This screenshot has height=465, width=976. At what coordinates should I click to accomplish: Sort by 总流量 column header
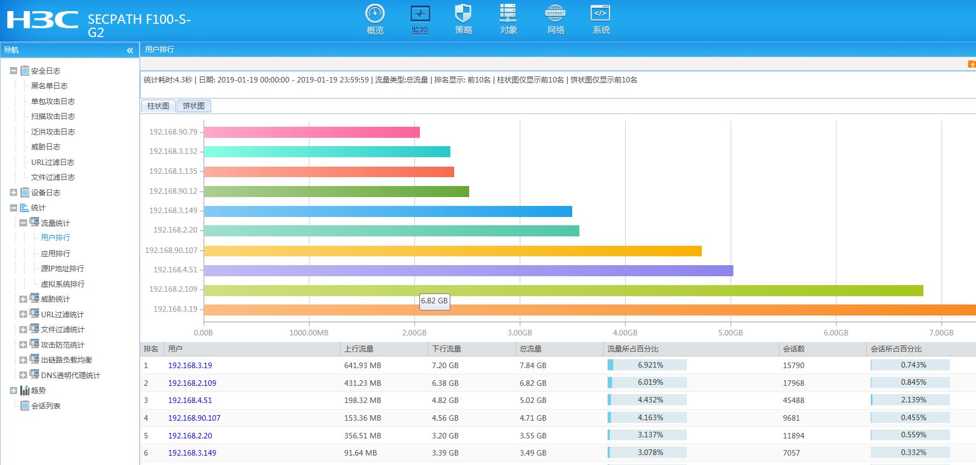(531, 349)
